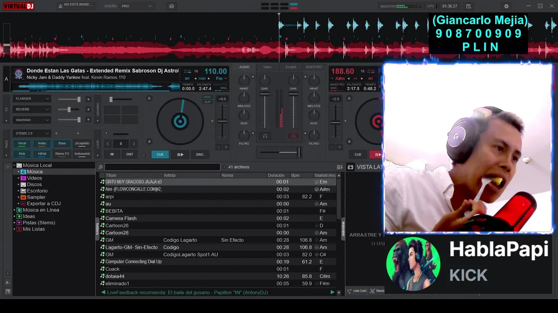Set loop OUT point on deck A
The image size is (558, 313).
(129, 154)
